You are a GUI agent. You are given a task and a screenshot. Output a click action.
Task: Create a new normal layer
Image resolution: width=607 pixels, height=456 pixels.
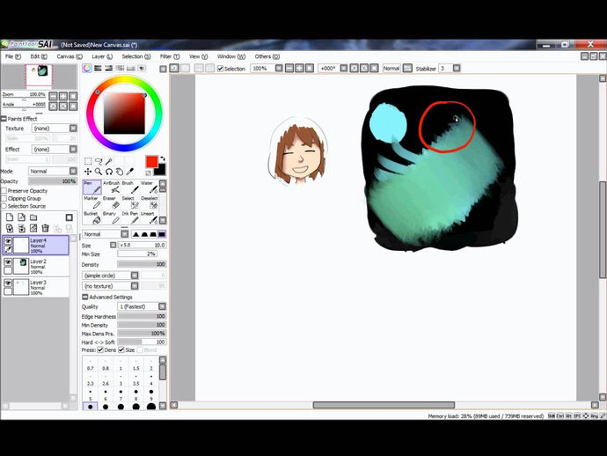point(10,217)
